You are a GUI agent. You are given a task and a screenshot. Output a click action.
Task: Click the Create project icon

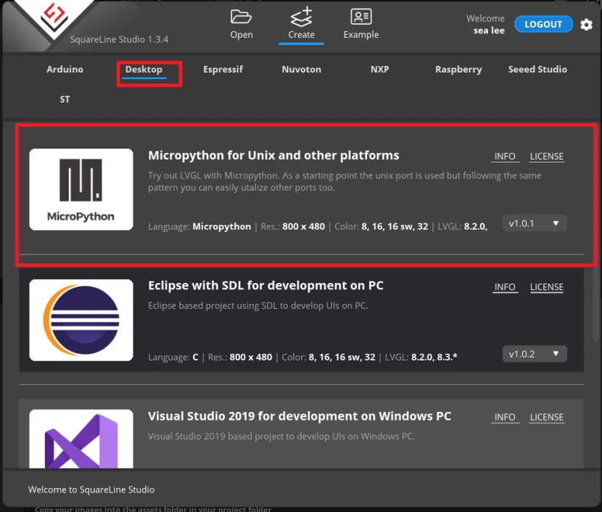[301, 17]
